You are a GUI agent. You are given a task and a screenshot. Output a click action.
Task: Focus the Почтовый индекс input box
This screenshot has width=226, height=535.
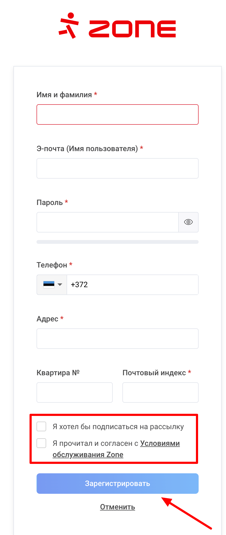click(x=160, y=392)
